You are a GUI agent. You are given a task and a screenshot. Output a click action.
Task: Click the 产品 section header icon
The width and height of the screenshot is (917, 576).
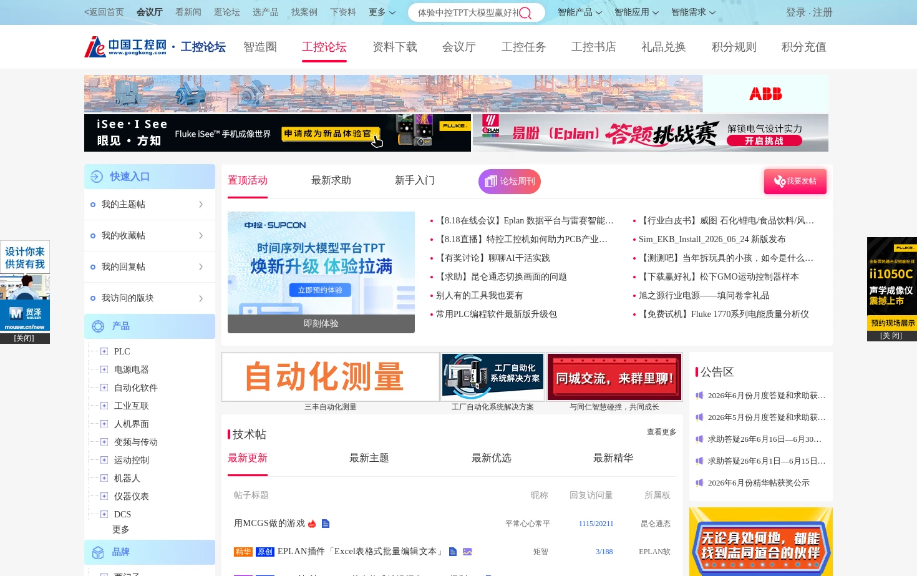coord(98,326)
